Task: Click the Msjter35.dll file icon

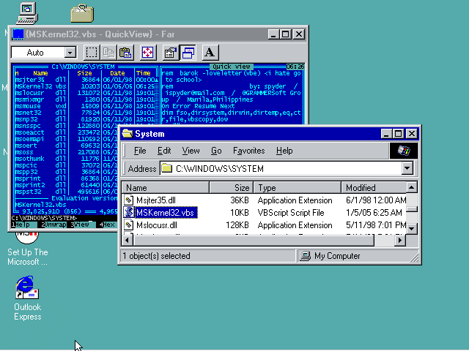Action: point(129,200)
